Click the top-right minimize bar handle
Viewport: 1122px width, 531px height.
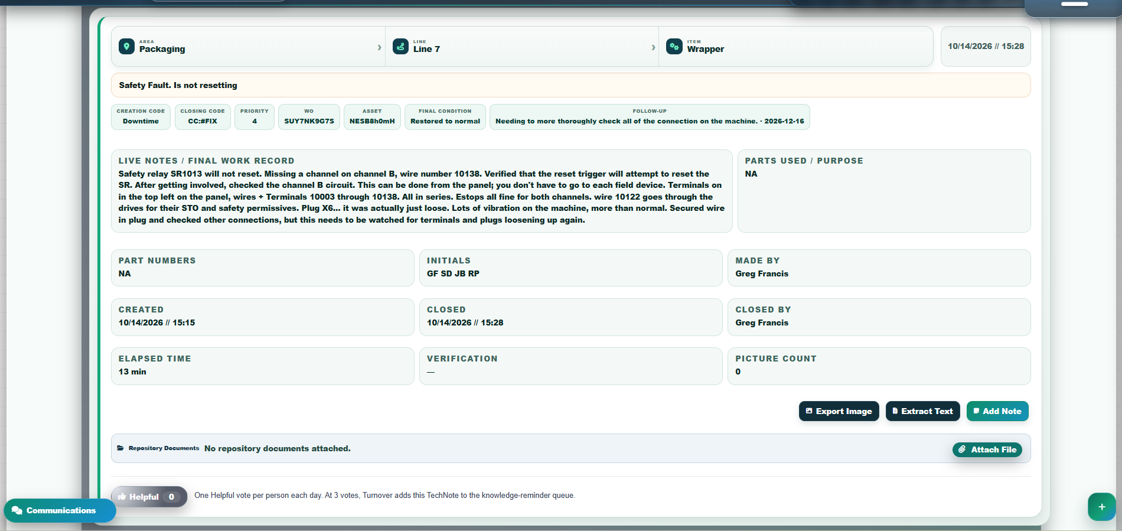click(x=1075, y=4)
